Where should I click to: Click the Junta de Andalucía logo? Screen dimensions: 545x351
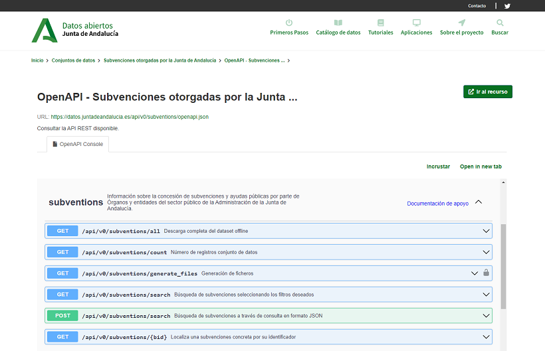point(74,30)
